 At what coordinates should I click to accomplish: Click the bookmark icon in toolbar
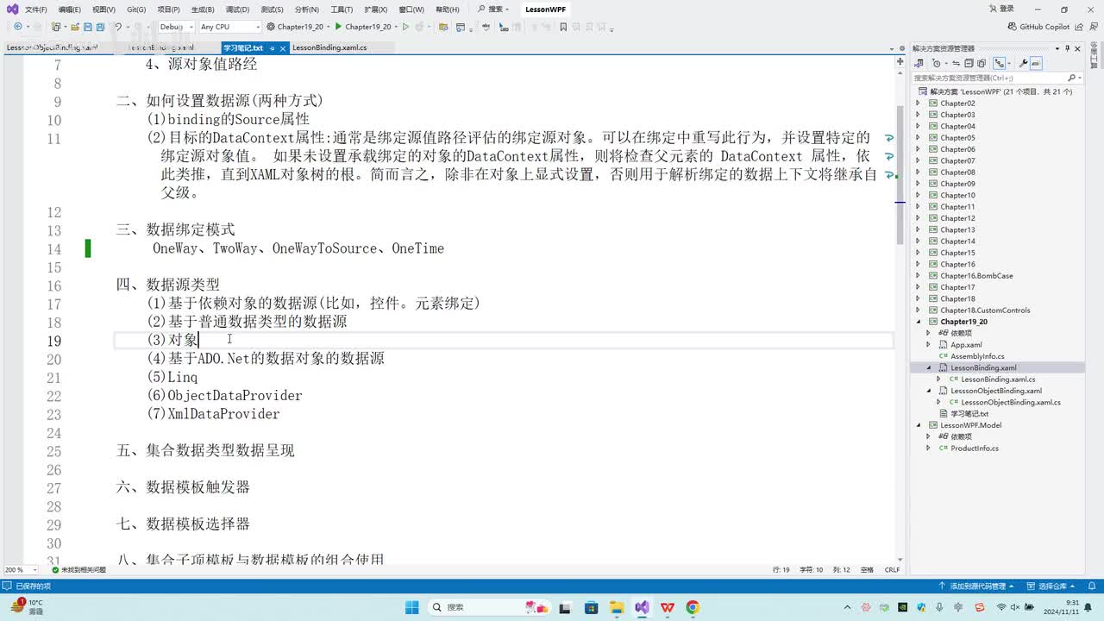click(x=563, y=27)
